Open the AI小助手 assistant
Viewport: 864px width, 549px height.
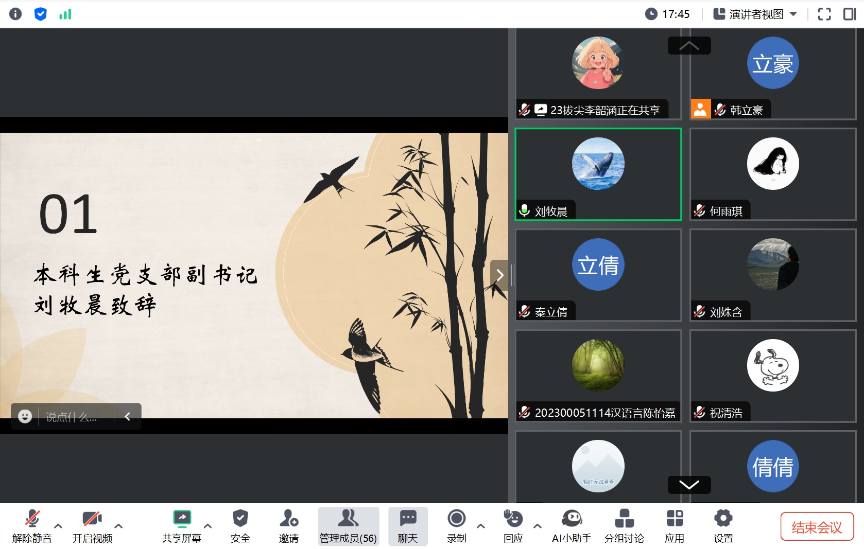pyautogui.click(x=572, y=526)
